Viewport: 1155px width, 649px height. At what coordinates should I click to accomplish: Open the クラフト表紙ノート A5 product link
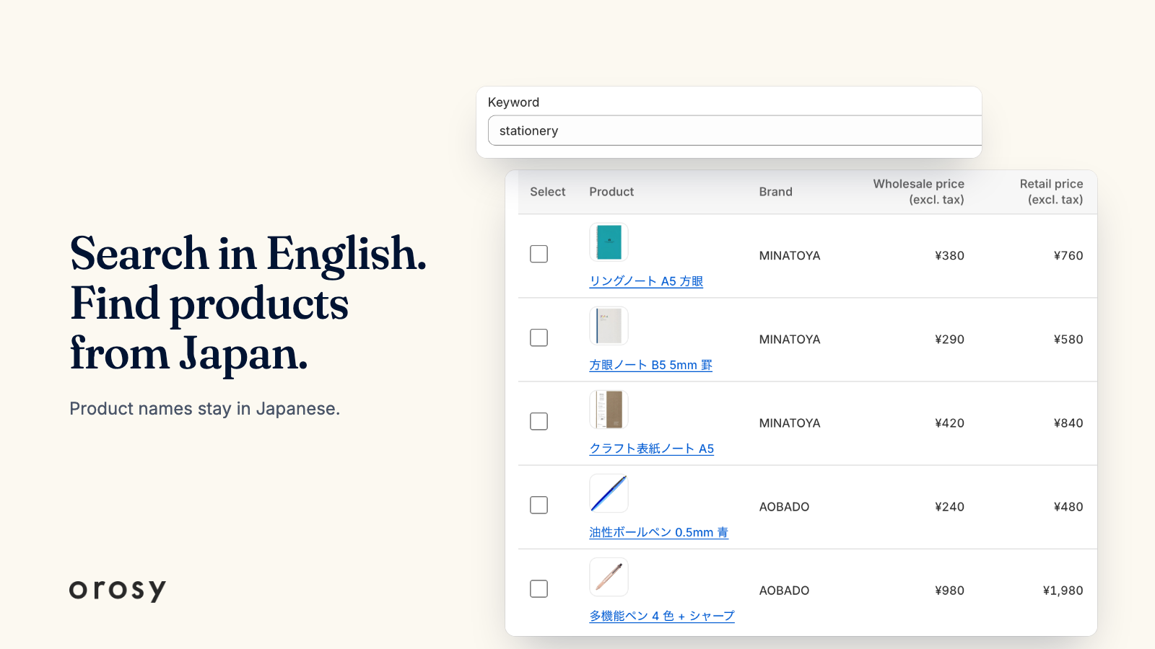point(651,449)
